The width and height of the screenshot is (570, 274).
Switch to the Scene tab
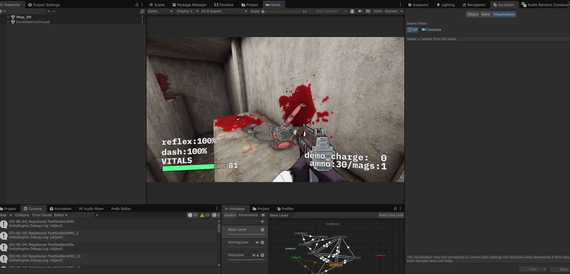pyautogui.click(x=157, y=5)
